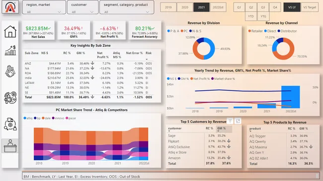The height and width of the screenshot is (181, 323).
Task: Open the sales handshake icon
Action: pyautogui.click(x=10, y=71)
